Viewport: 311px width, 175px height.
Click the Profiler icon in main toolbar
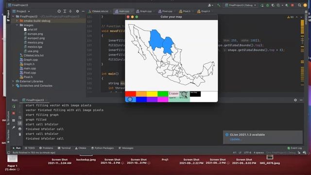(278, 5)
